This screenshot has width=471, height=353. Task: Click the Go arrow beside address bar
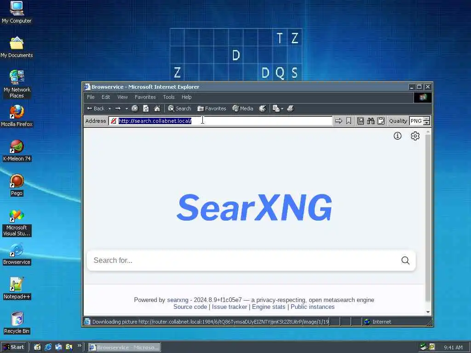339,121
